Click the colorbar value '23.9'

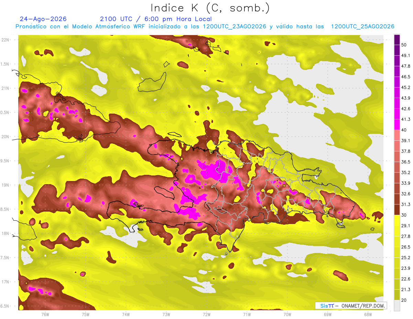(405, 268)
